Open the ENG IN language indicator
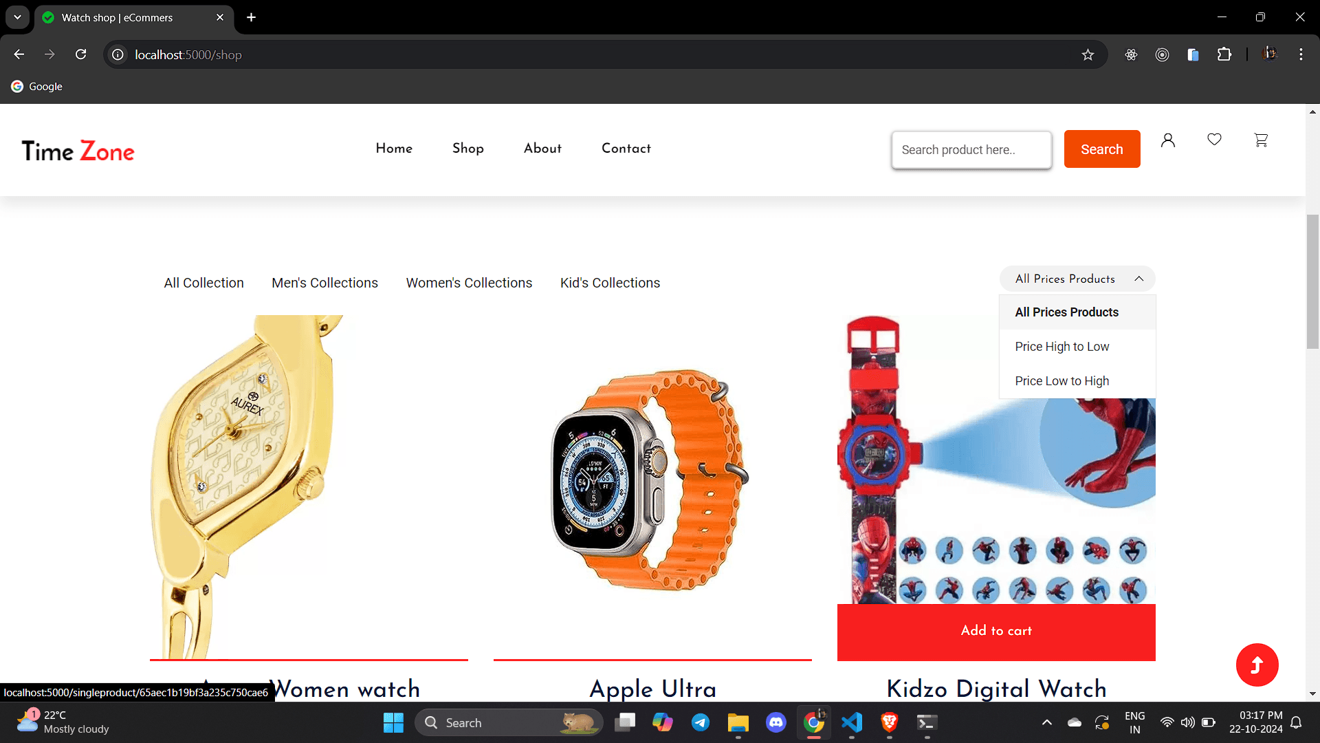 [x=1134, y=722]
